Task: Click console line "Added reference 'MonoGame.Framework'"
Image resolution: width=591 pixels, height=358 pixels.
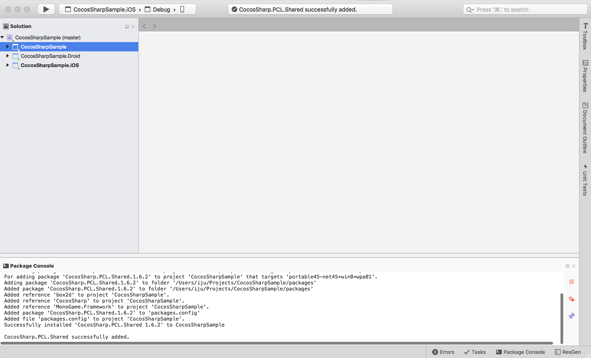Action: tap(107, 307)
